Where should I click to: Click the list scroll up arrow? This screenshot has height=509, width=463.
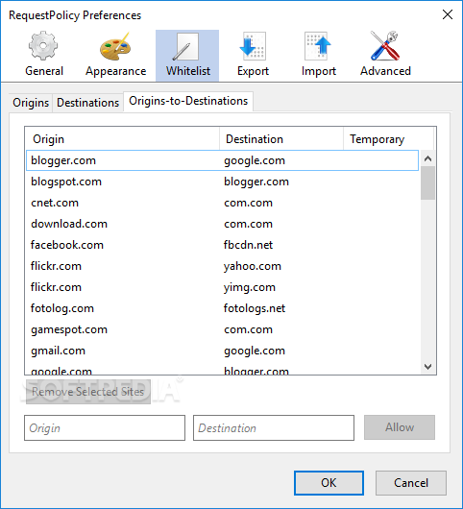coord(427,158)
